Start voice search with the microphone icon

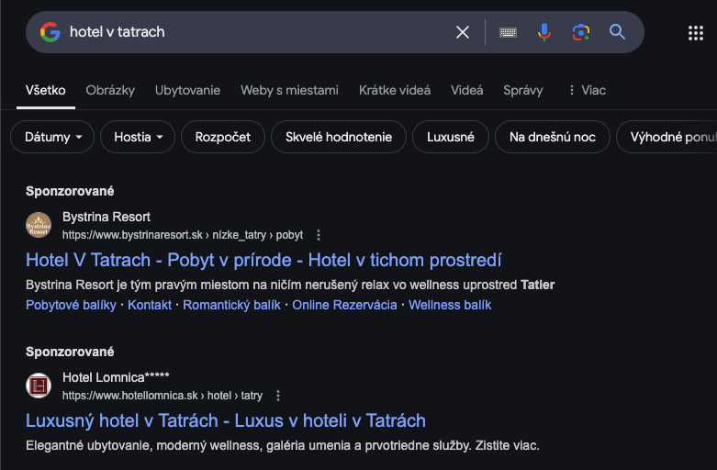544,32
